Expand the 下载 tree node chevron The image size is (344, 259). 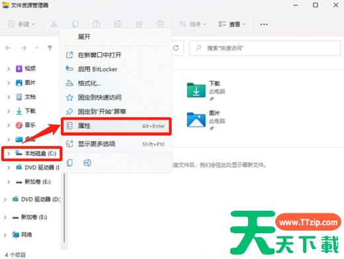pyautogui.click(x=9, y=111)
